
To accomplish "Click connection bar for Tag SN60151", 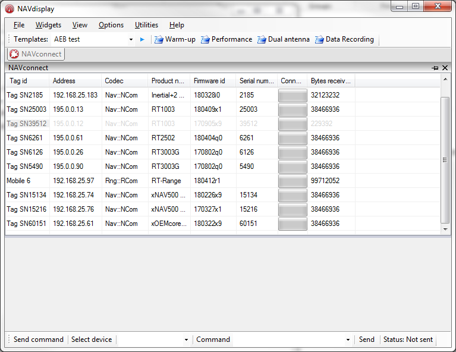I will point(293,224).
